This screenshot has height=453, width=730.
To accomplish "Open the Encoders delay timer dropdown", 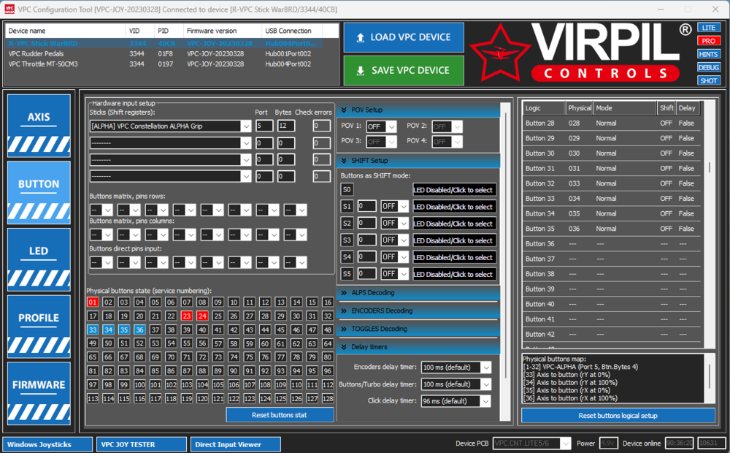I will pyautogui.click(x=456, y=368).
